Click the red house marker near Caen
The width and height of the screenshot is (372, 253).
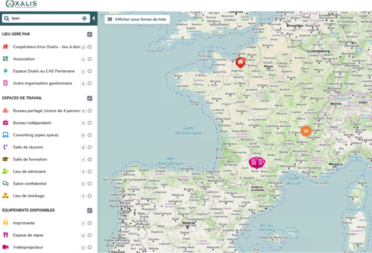point(240,62)
